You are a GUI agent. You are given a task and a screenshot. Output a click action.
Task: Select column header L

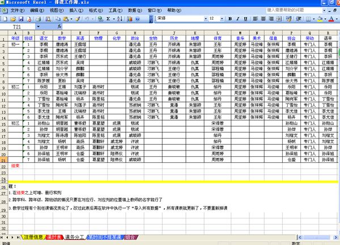(218, 33)
